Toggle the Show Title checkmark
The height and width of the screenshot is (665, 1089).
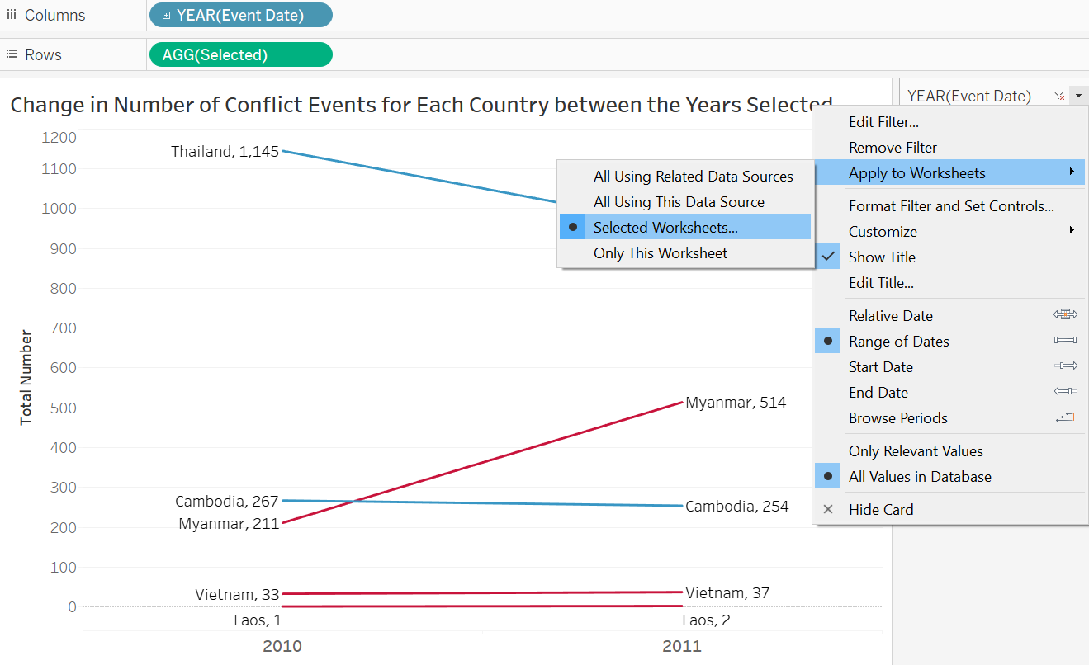(828, 257)
